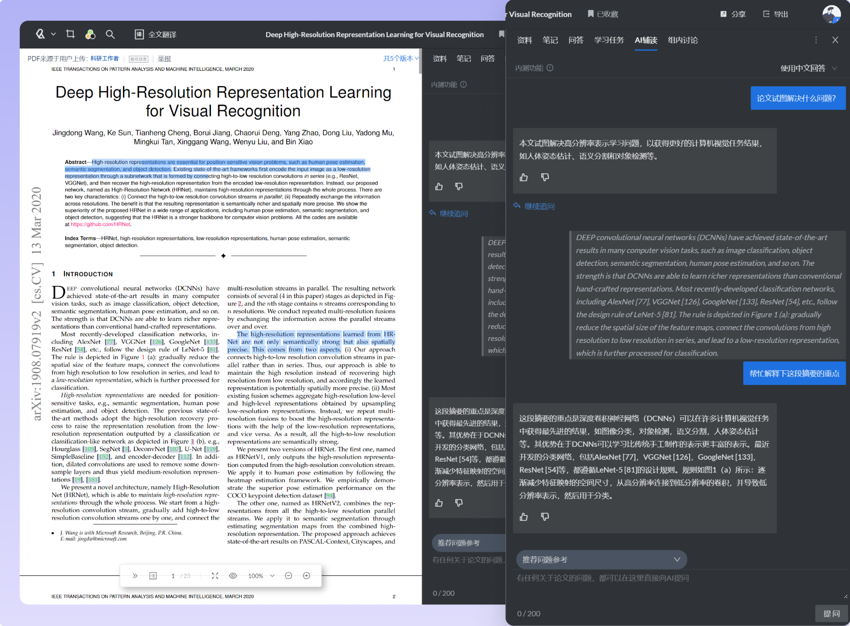Open the 100% zoom level dropdown
Image resolution: width=850 pixels, height=626 pixels.
pyautogui.click(x=261, y=576)
